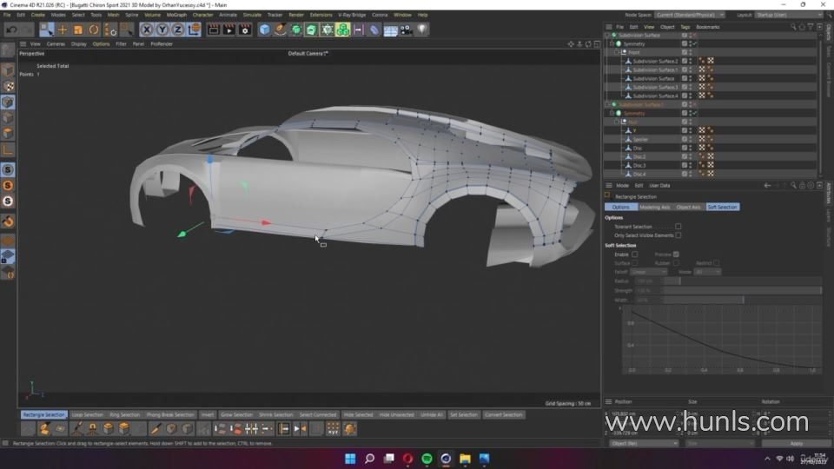Click the Apply button in coordinates panel
Image resolution: width=834 pixels, height=469 pixels.
(x=796, y=443)
